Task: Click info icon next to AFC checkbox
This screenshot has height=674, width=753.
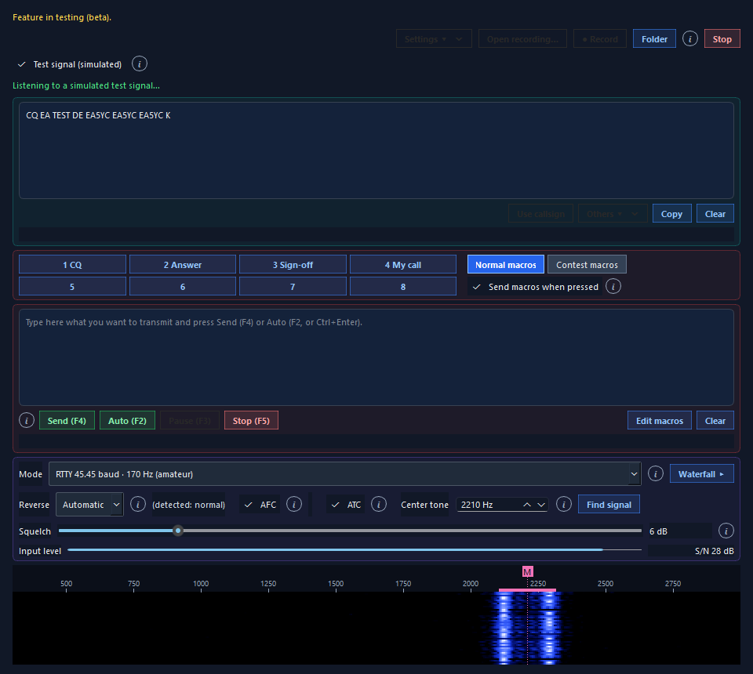Action: click(x=294, y=504)
